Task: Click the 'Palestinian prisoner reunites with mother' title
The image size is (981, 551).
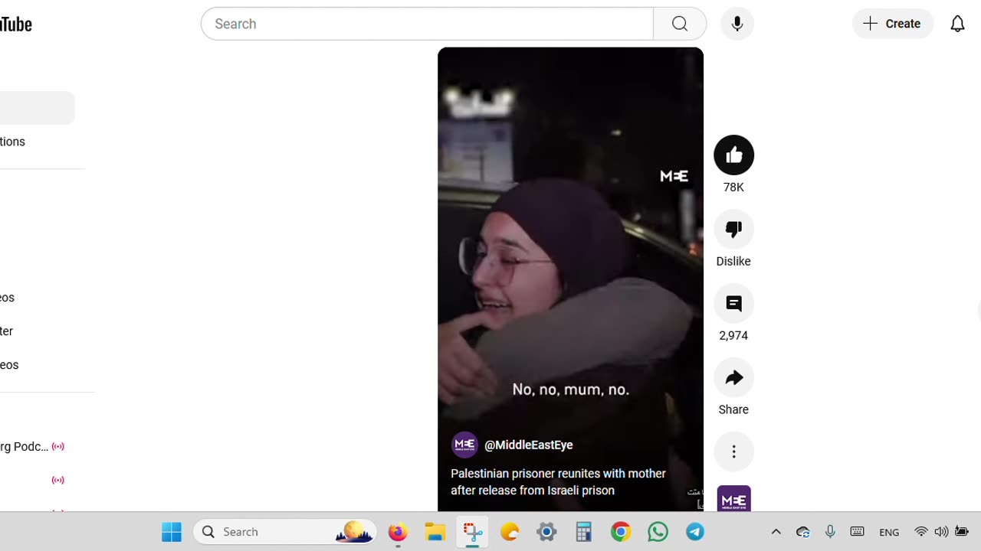Action: pos(558,482)
